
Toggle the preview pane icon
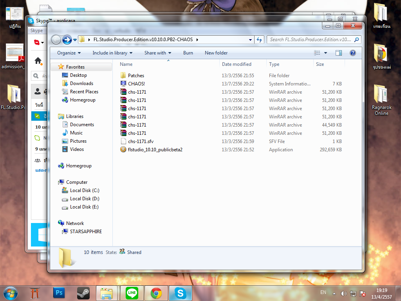pyautogui.click(x=339, y=53)
